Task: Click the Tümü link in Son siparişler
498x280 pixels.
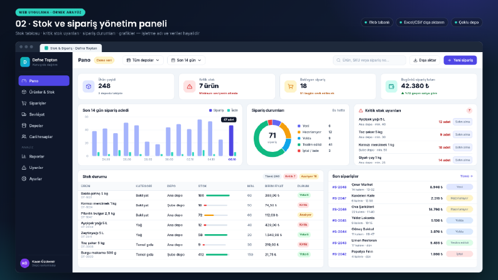Action: [467, 176]
